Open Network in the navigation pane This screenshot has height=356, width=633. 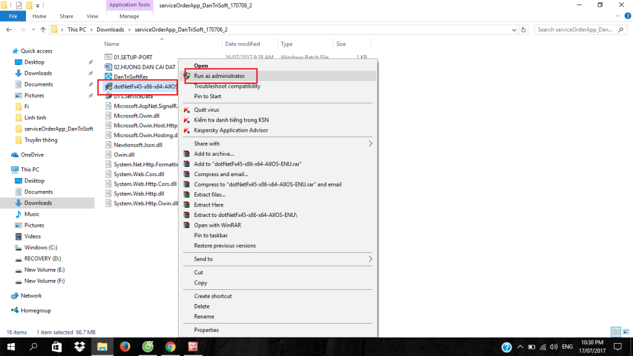coord(31,296)
